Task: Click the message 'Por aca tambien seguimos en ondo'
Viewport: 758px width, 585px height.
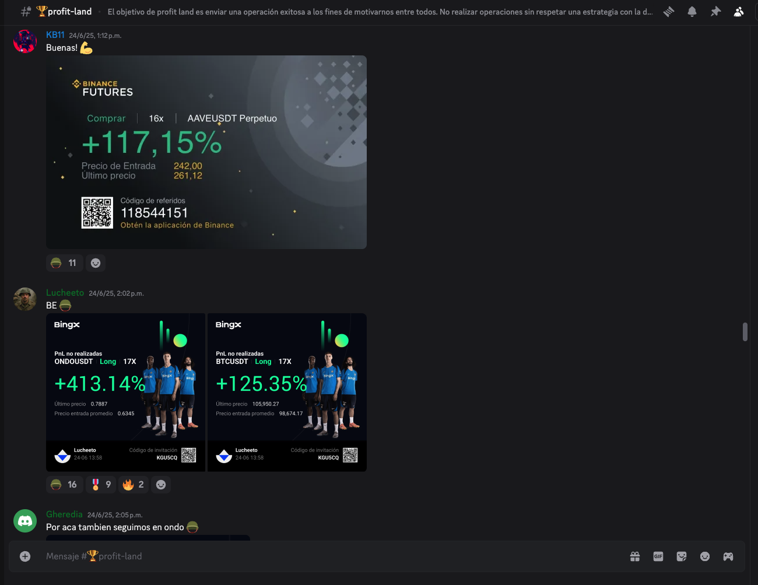Action: tap(115, 527)
